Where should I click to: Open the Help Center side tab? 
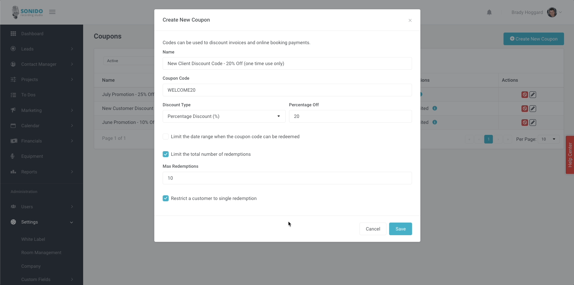point(570,155)
